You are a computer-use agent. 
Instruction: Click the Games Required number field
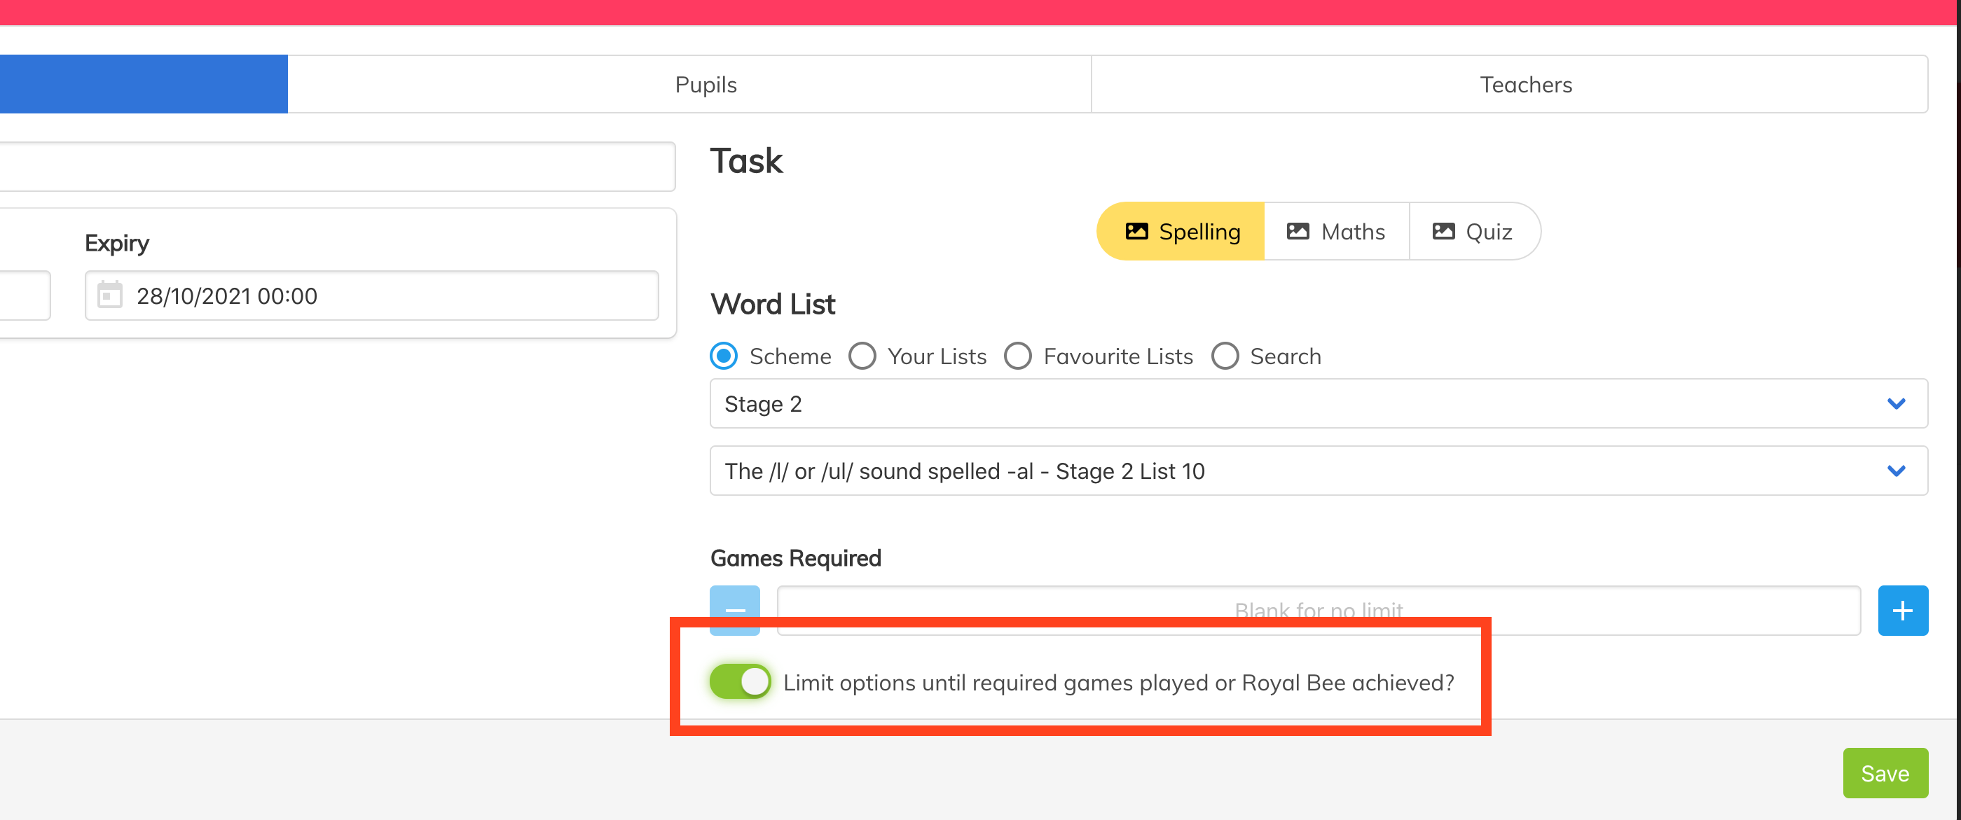[x=1319, y=610]
